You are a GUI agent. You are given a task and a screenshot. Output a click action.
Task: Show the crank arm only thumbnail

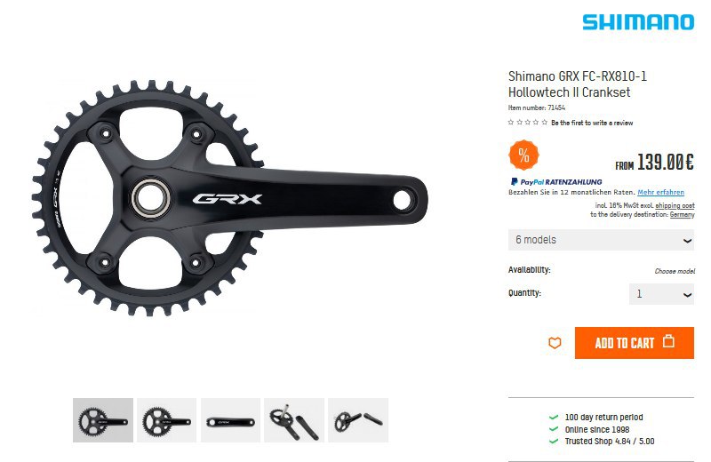click(x=230, y=420)
